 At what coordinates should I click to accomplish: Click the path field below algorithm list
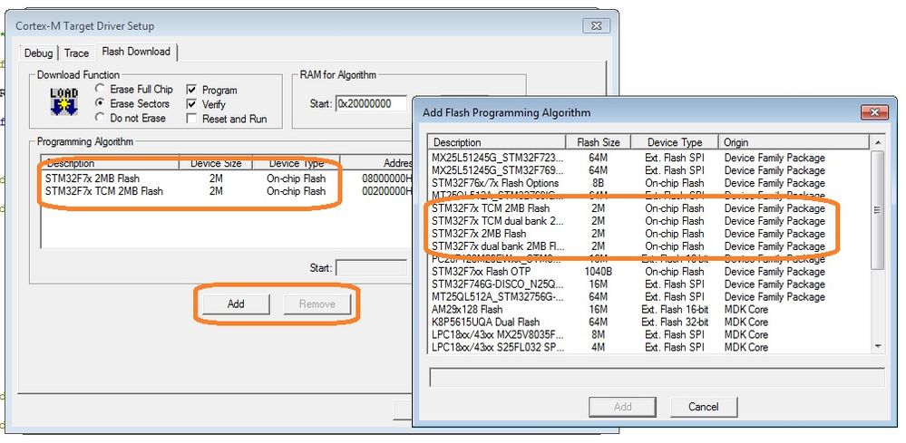(x=657, y=377)
